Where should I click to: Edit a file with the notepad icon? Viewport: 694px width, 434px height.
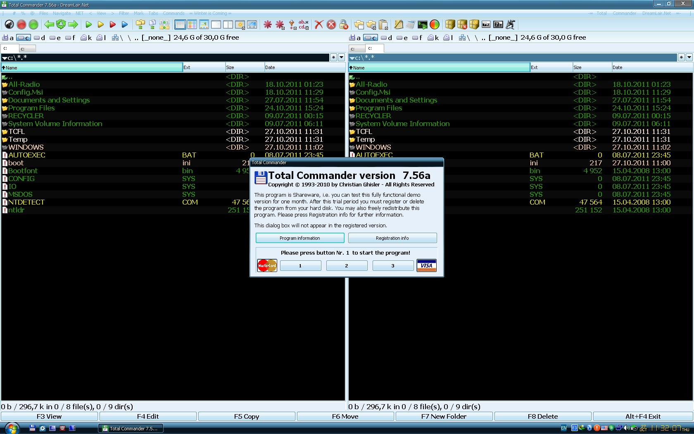pyautogui.click(x=398, y=24)
